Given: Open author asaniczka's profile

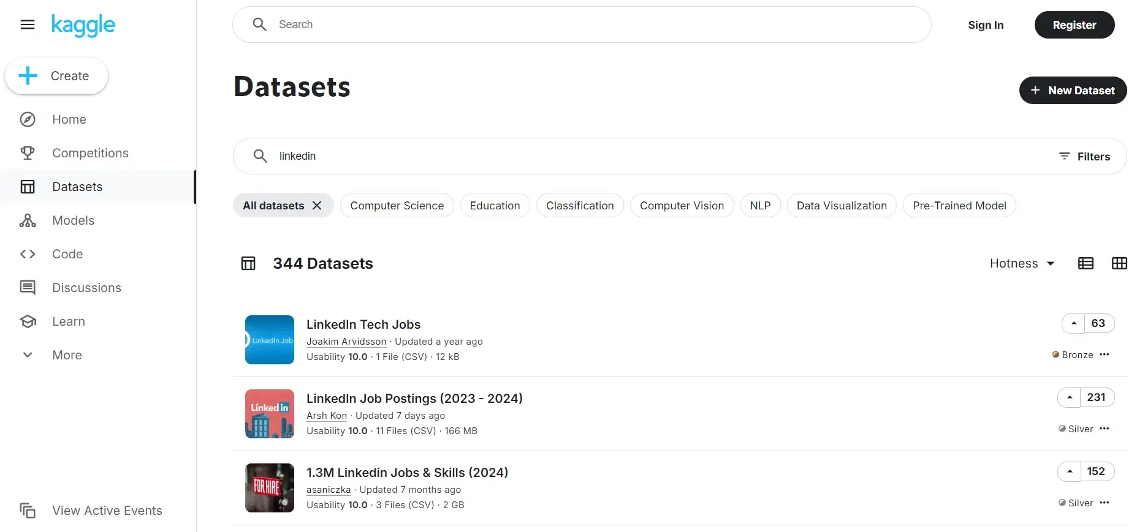Looking at the screenshot, I should (329, 490).
